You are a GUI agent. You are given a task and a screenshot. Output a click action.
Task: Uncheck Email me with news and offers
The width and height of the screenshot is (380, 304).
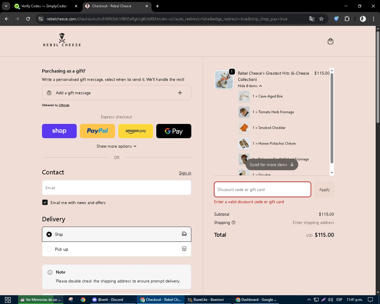coord(45,202)
